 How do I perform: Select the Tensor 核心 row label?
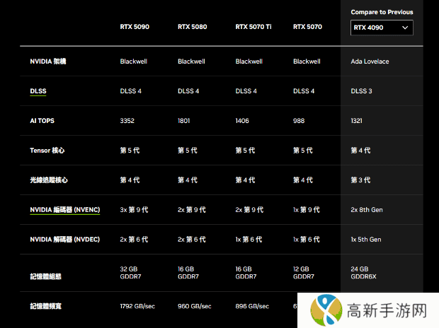pos(47,151)
